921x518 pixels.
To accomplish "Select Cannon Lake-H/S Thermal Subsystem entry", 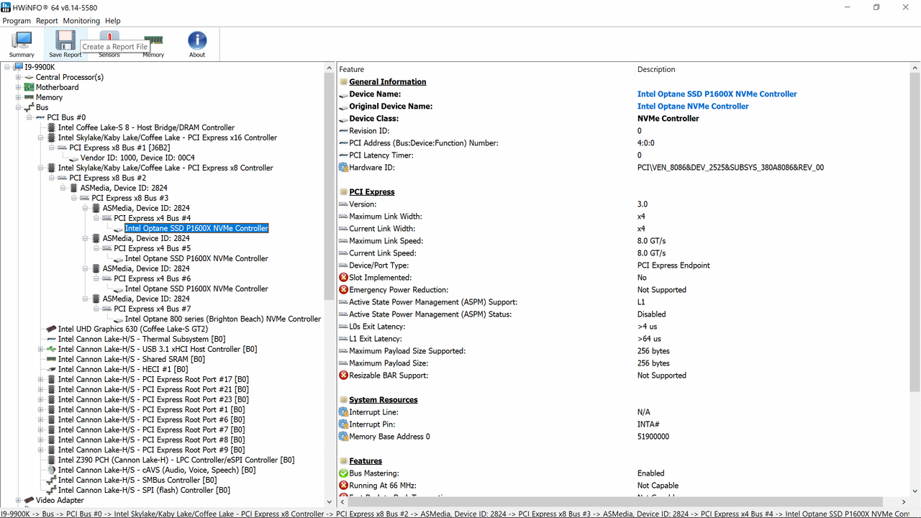I will [x=142, y=339].
